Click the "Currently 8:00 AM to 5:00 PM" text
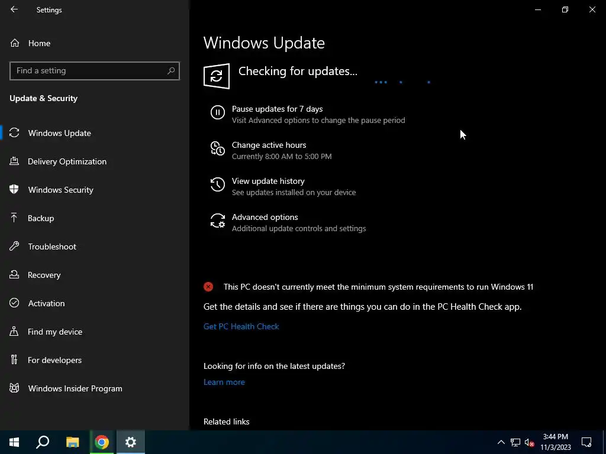 [x=282, y=156]
